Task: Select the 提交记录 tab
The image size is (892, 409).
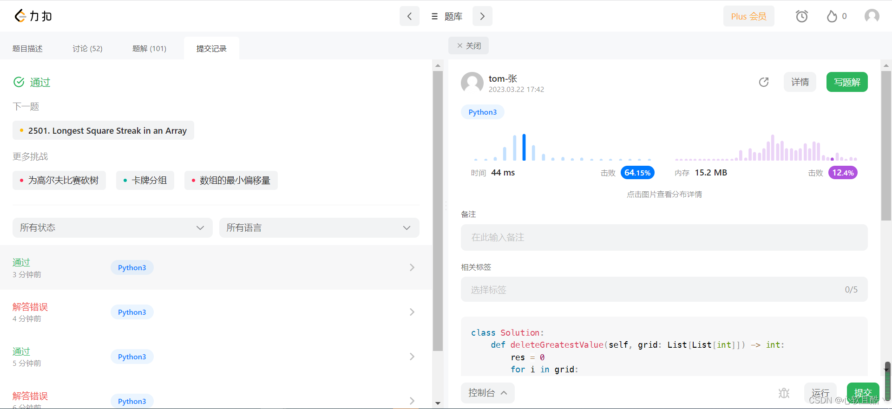Action: point(211,48)
